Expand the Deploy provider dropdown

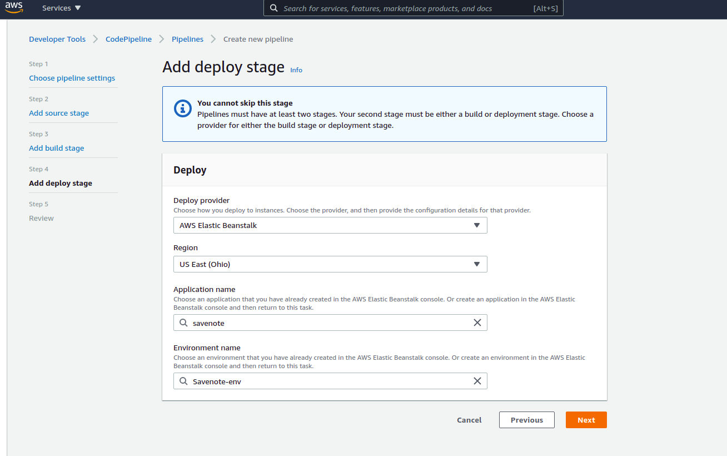pos(330,225)
